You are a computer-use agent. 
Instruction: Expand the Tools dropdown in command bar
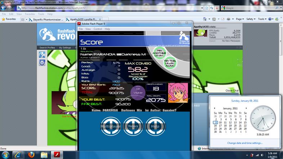[262, 19]
